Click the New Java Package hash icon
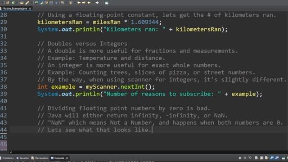The width and height of the screenshot is (288, 162). tap(8, 3)
